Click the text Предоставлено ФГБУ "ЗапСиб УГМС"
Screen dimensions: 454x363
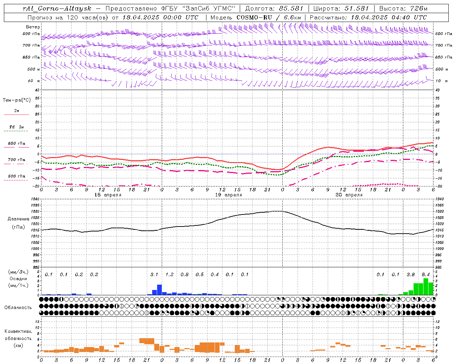171,9
